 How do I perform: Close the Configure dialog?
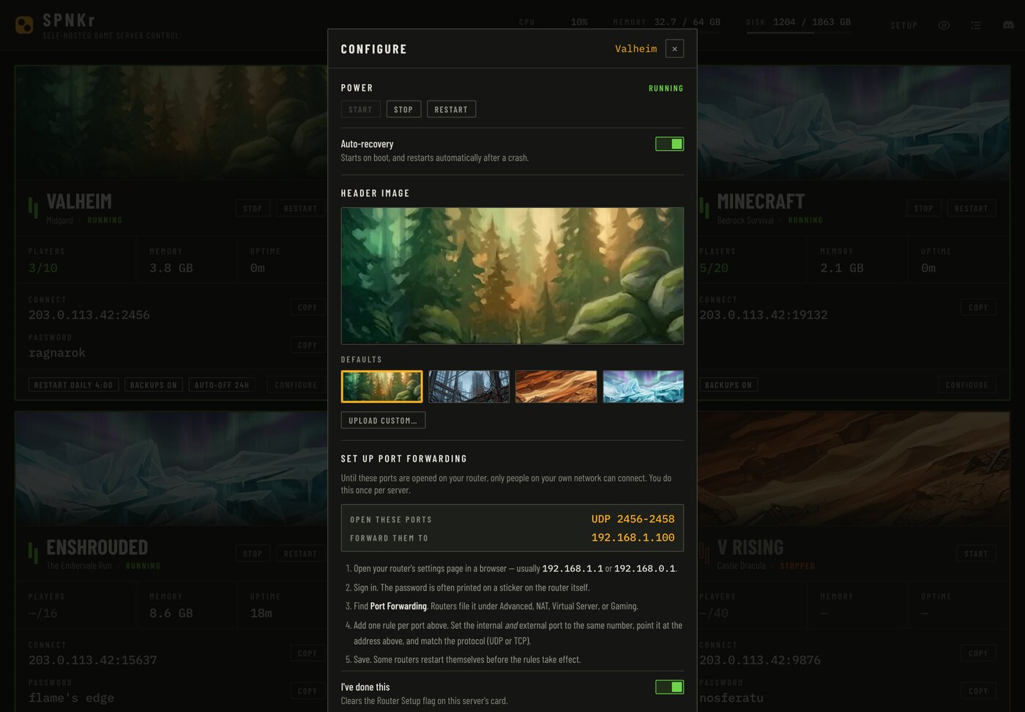tap(674, 49)
